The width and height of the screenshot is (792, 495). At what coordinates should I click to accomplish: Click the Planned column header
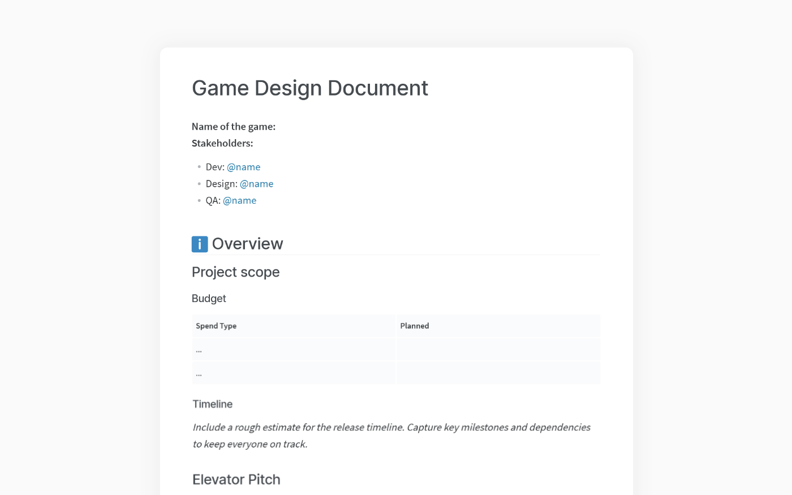pyautogui.click(x=414, y=326)
